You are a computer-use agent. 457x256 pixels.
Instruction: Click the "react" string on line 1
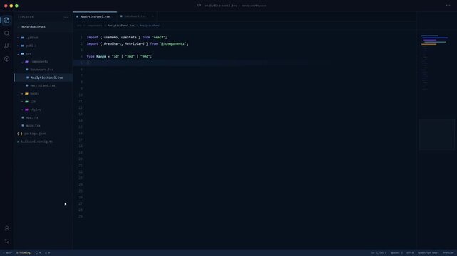tap(158, 37)
